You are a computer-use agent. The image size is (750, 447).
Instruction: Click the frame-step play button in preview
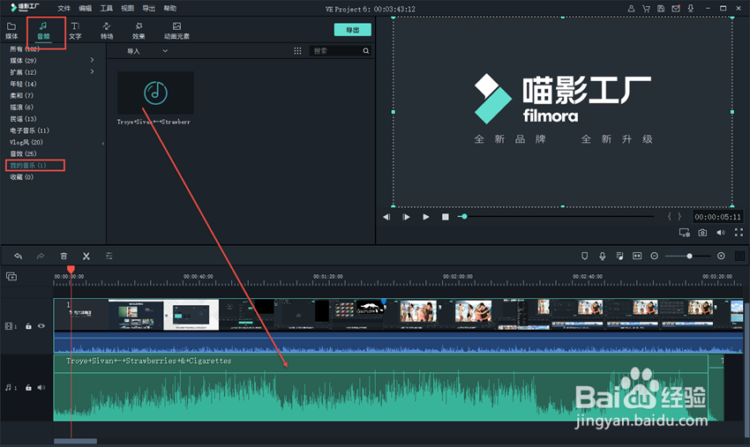tap(406, 217)
